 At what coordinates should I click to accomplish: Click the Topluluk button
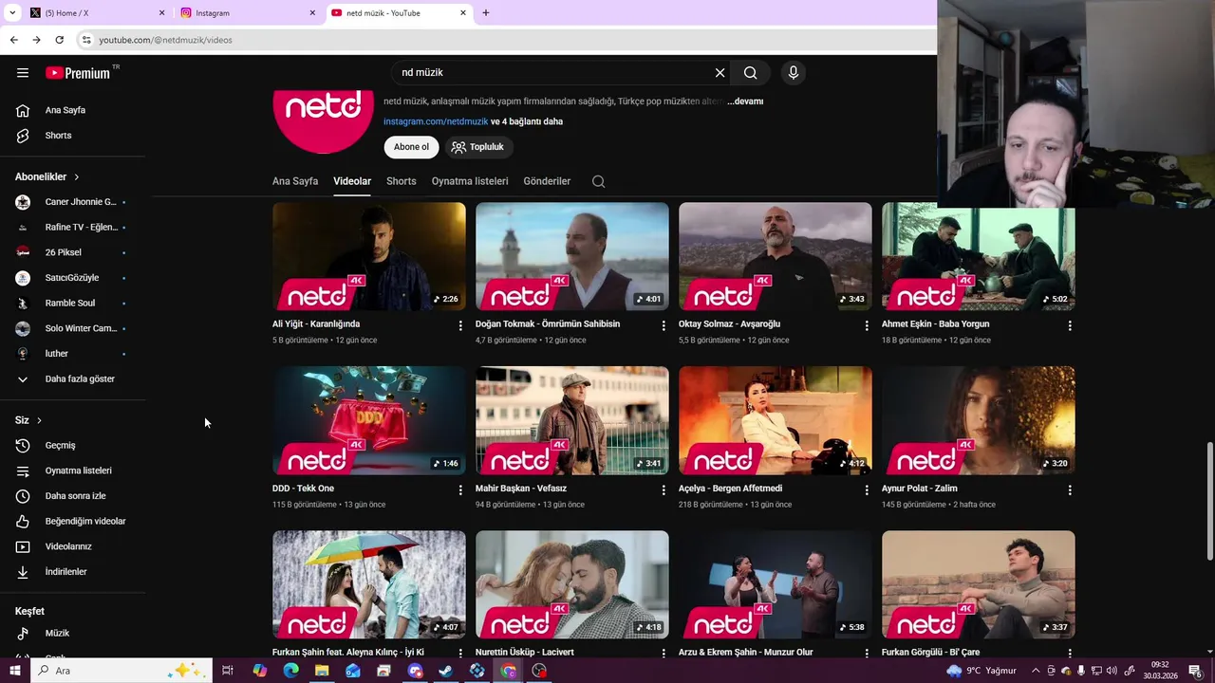click(478, 147)
